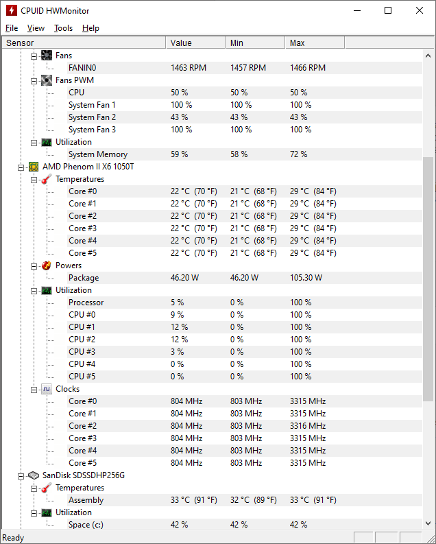Click the Powers flame icon
This screenshot has height=544, width=436.
tap(47, 265)
